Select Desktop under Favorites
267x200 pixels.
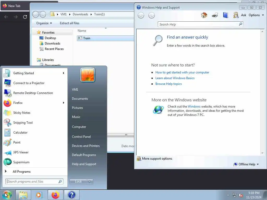tap(50, 38)
